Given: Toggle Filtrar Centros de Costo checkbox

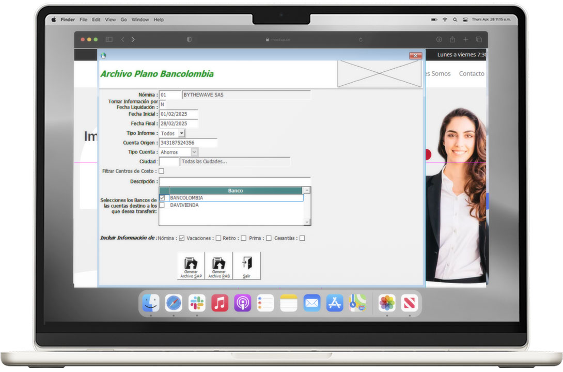Looking at the screenshot, I should 162,171.
